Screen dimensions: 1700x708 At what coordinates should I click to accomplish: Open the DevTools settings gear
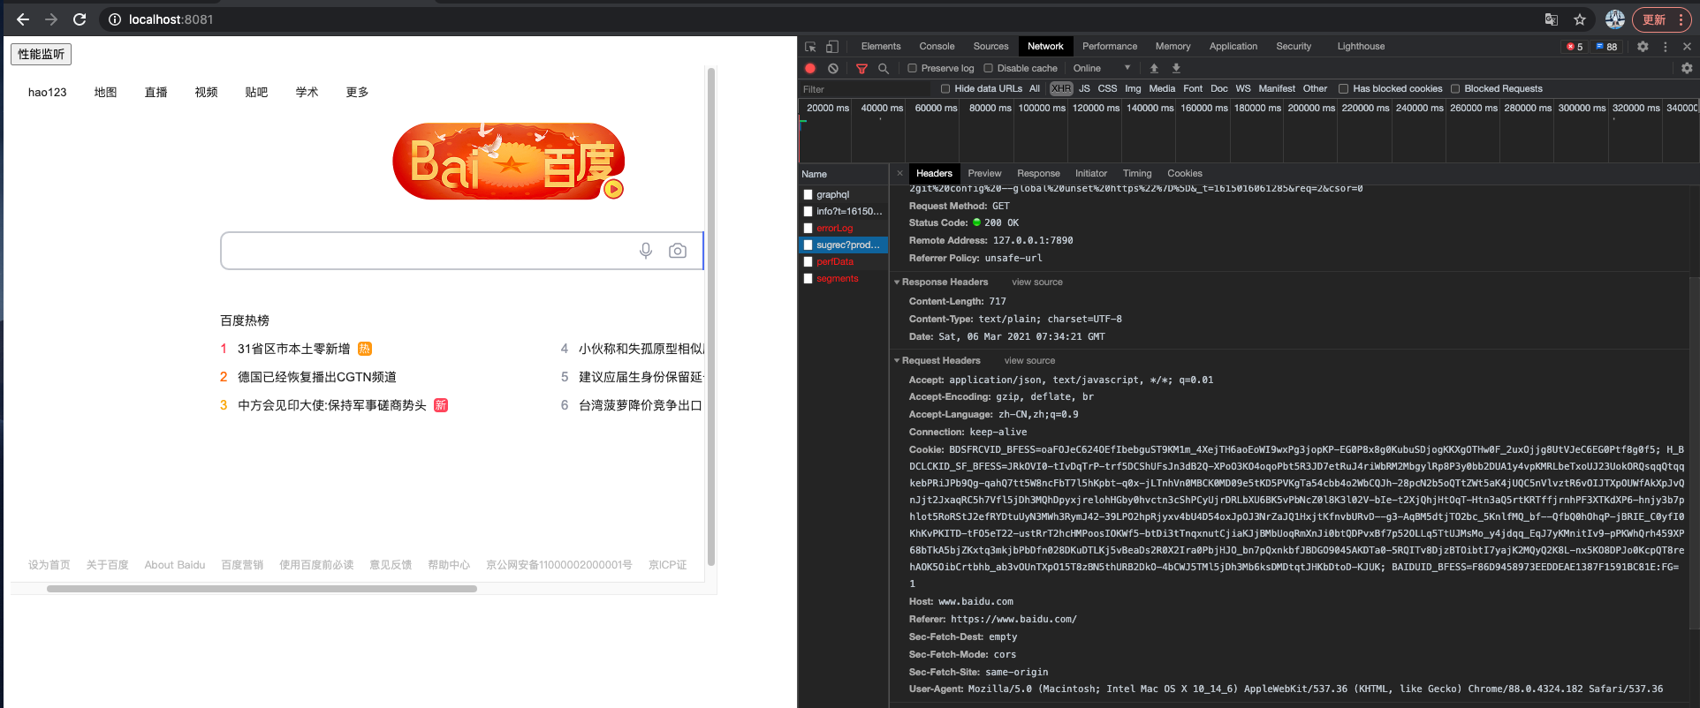(x=1643, y=47)
